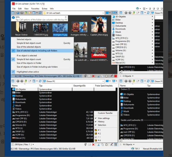Go back in the top-left pane toolbar

coord(18,13)
